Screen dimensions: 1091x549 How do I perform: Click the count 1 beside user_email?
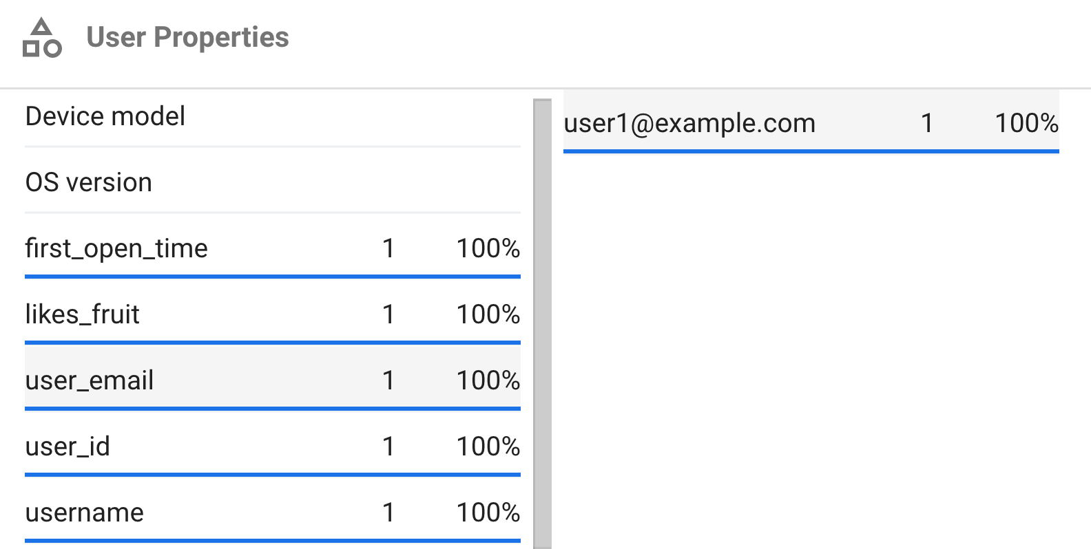[x=388, y=380]
